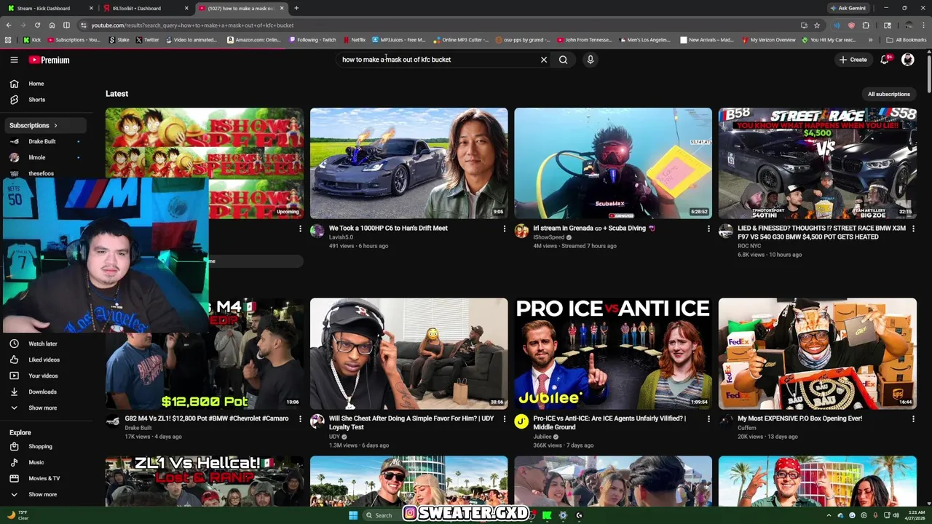Open the Windows Start menu

(353, 515)
